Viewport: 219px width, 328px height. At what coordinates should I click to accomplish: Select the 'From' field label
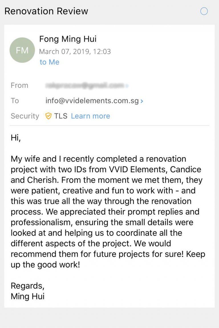click(x=19, y=85)
